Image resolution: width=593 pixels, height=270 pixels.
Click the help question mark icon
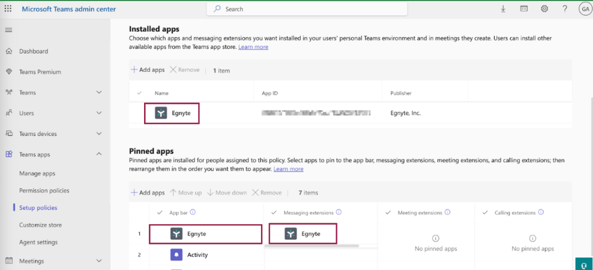(565, 9)
